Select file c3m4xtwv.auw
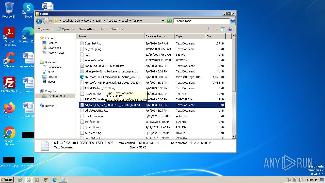Screen dimensions: 325x183 click(x=152, y=116)
